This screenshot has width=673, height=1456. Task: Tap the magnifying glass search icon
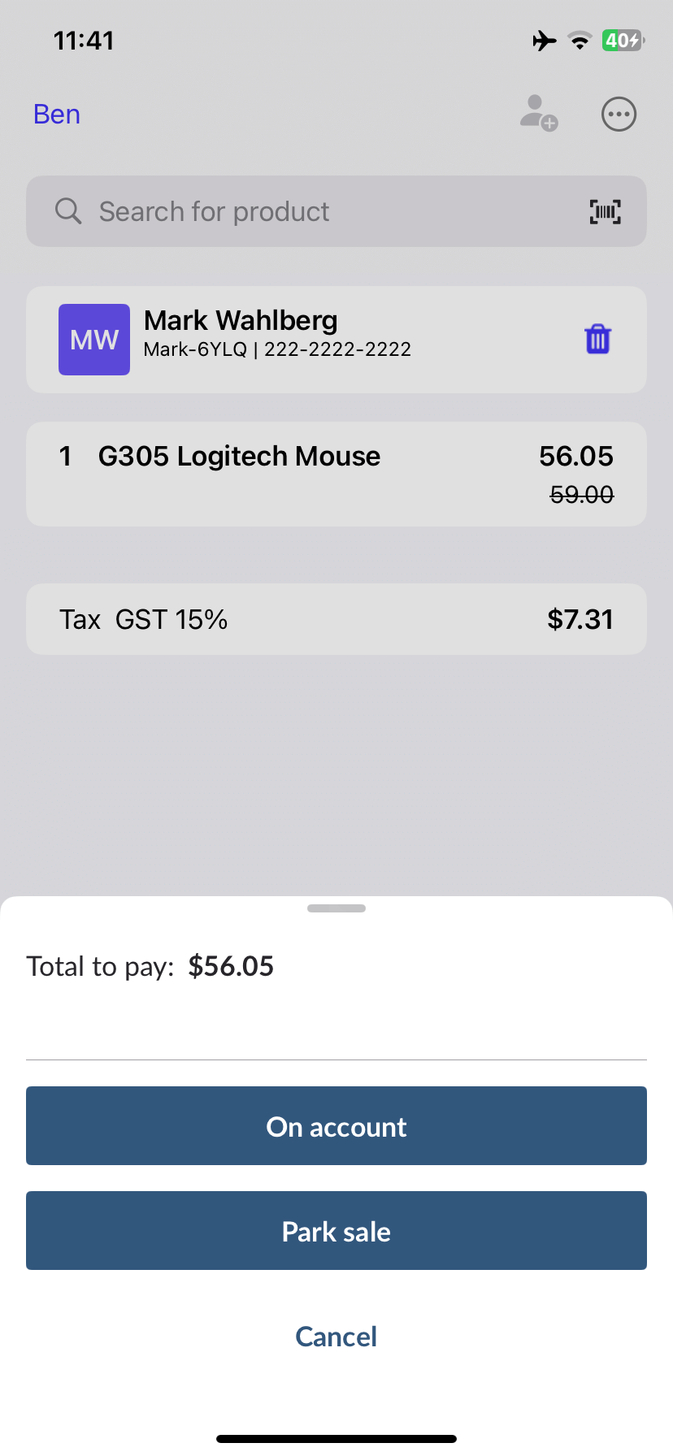[x=68, y=211]
